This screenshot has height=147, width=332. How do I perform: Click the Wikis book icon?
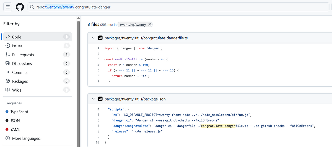8,90
